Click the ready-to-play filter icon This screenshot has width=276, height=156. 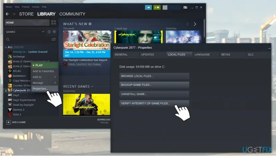[54, 32]
